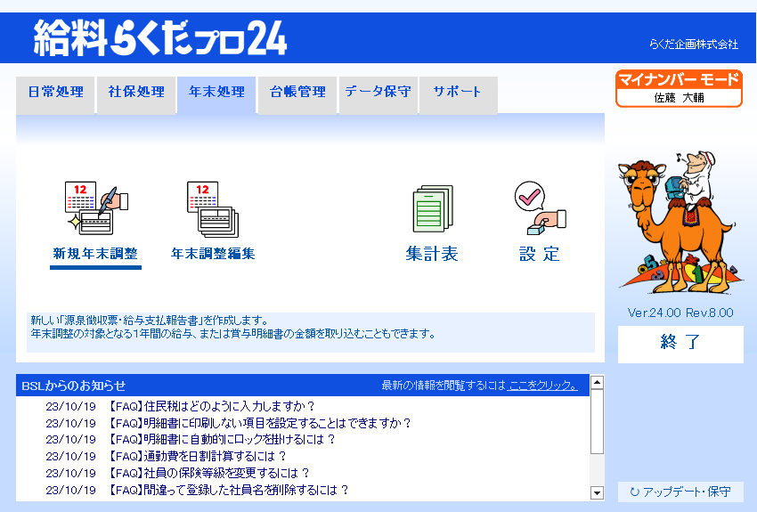Screen dimensions: 757x512
Task: Click the BSLからのお知らせ header
Action: [x=74, y=386]
